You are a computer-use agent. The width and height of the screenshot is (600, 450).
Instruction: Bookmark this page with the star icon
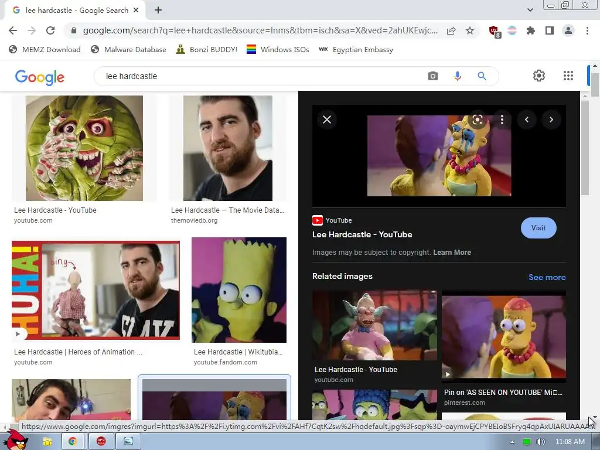tap(470, 30)
